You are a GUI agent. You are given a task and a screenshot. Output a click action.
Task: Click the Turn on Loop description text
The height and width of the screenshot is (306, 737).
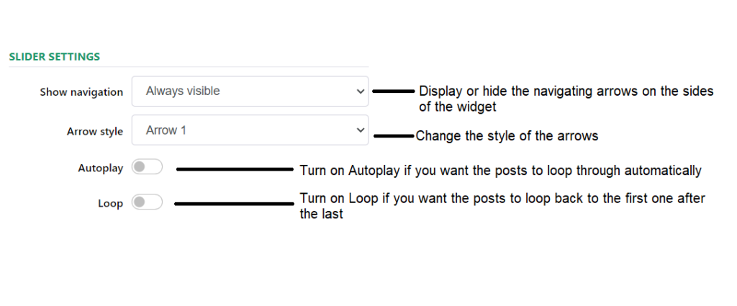(502, 206)
